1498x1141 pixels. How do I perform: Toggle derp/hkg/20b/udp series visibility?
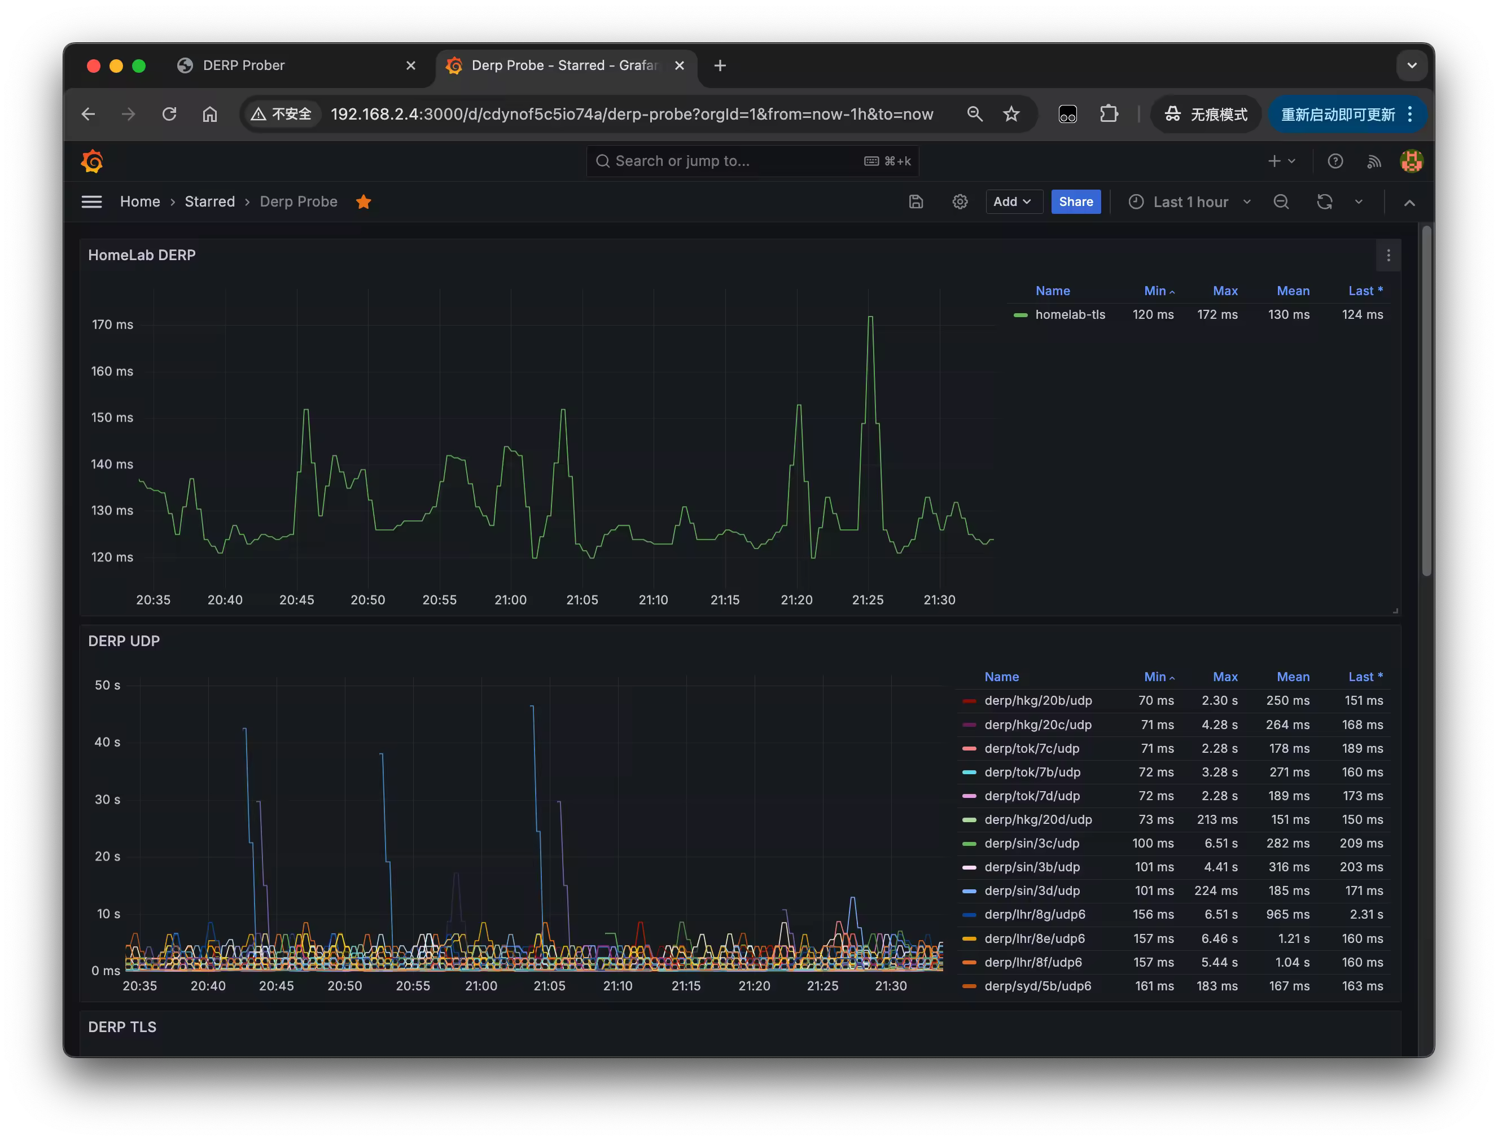pyautogui.click(x=1037, y=700)
